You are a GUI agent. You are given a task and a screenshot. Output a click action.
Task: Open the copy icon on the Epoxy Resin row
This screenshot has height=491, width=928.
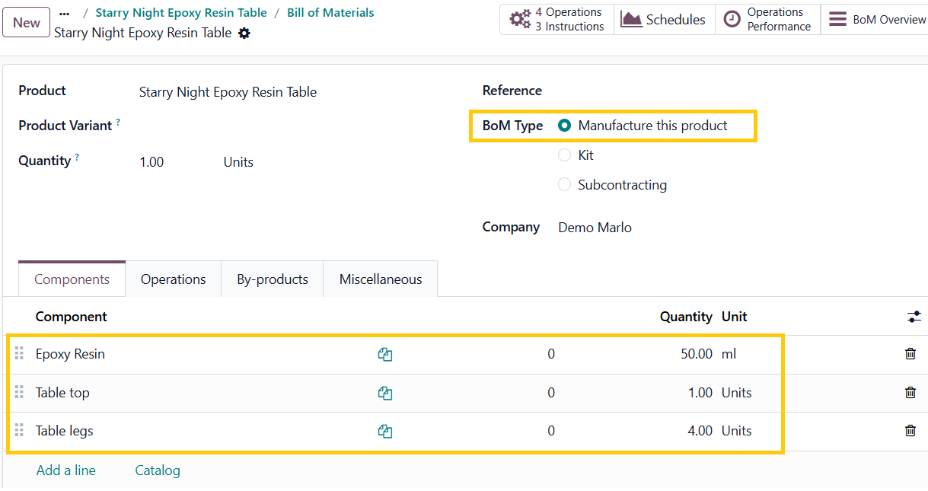coord(385,355)
